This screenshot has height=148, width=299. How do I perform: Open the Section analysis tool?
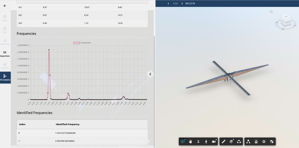tap(231, 141)
